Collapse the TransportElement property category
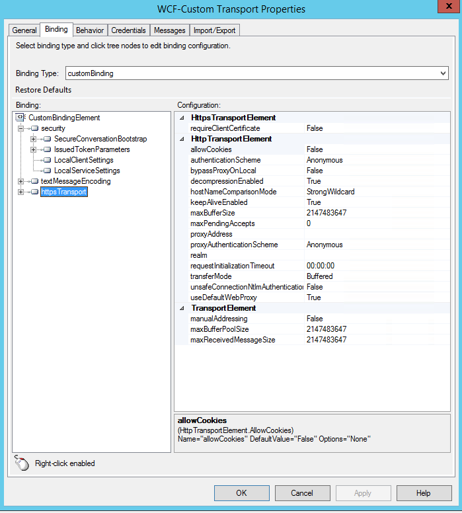 click(x=182, y=308)
